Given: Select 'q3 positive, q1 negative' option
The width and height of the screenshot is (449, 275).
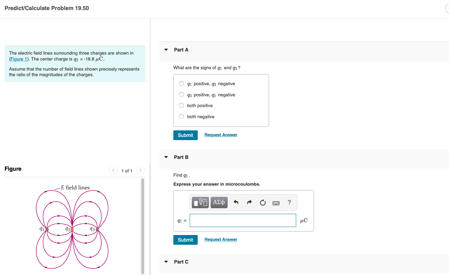Looking at the screenshot, I should point(181,95).
